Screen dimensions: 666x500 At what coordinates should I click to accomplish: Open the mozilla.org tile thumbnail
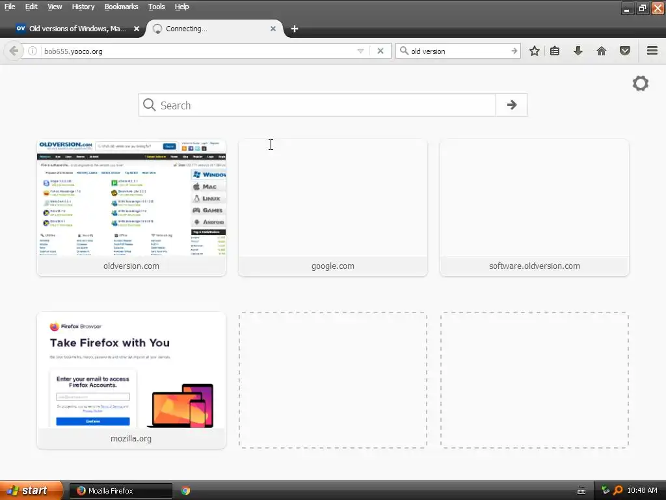131,370
